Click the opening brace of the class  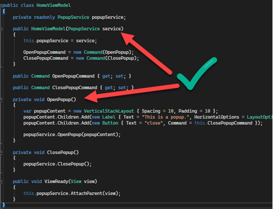4,11
